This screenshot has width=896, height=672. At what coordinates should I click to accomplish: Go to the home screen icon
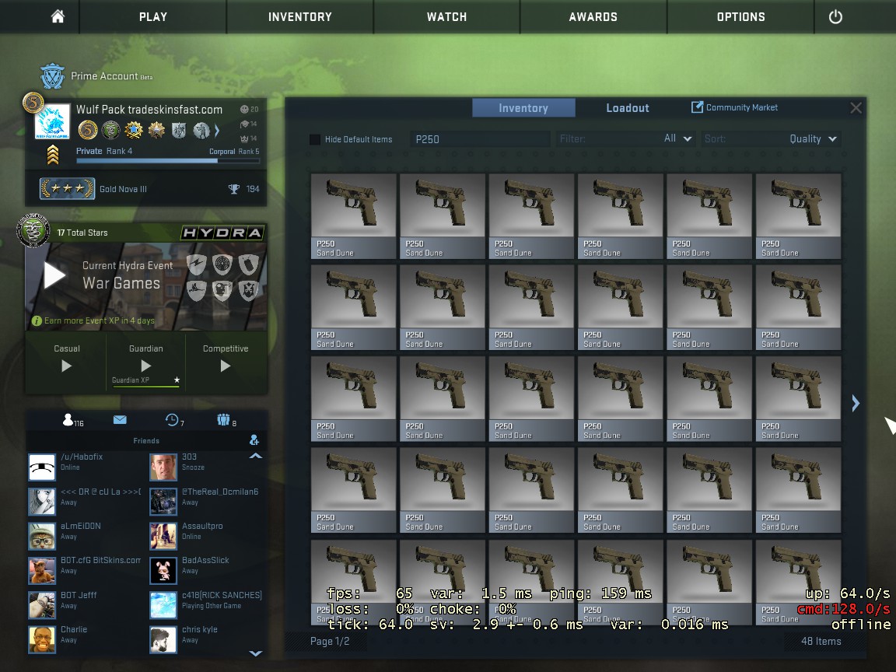coord(58,16)
